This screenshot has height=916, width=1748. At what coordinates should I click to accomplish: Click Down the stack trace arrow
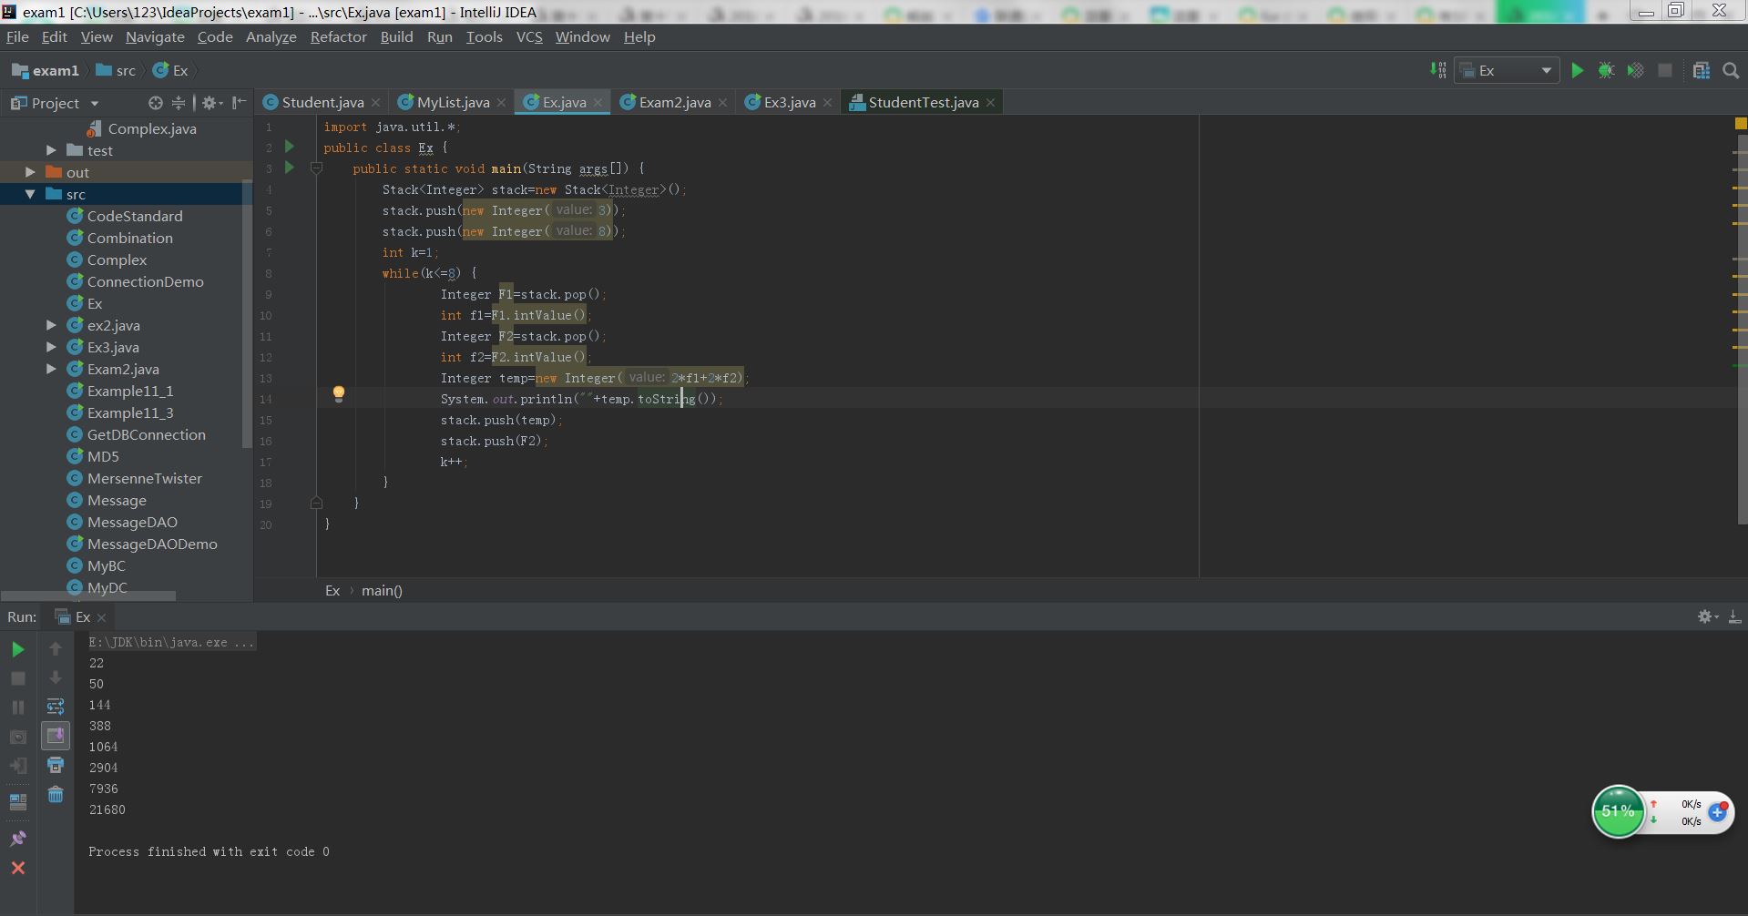tap(56, 677)
